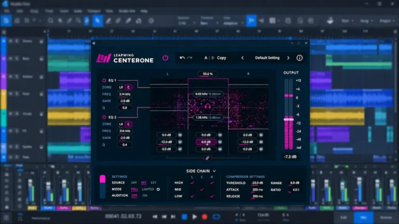This screenshot has height=224, width=399.
Task: Mute bottom band of center channel
Action: [220, 149]
